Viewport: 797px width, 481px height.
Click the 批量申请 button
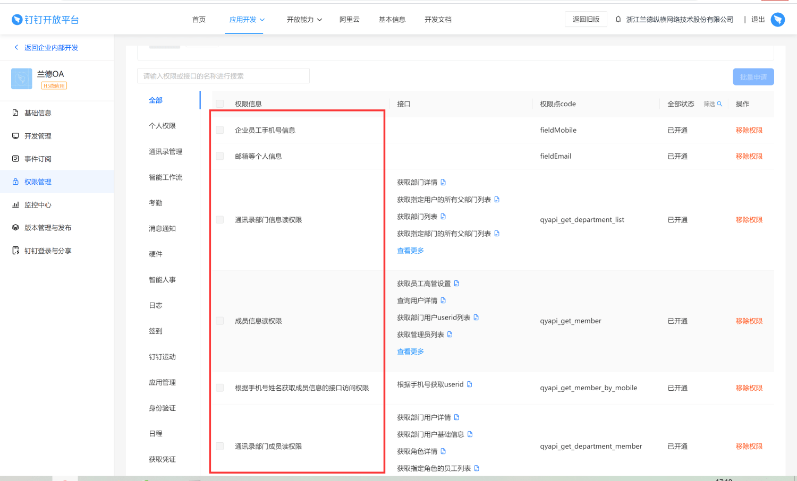pos(753,76)
